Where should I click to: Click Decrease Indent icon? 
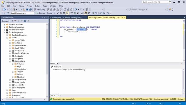click(x=101, y=13)
